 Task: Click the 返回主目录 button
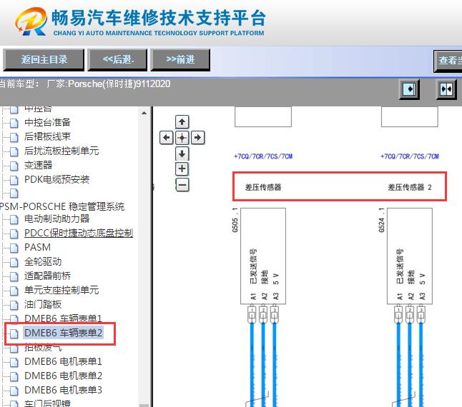pos(44,60)
